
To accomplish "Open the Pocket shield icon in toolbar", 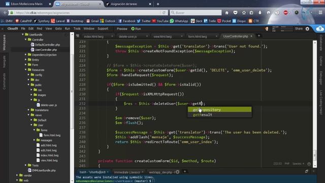I will [235, 13].
